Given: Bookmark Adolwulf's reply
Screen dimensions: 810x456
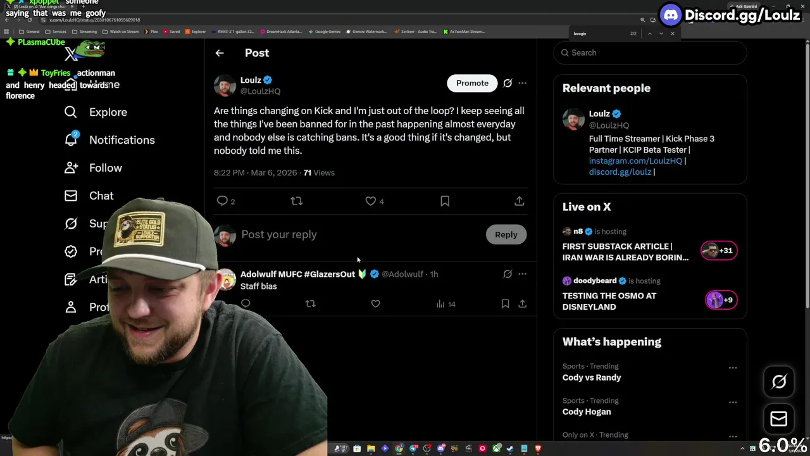Looking at the screenshot, I should [x=505, y=304].
